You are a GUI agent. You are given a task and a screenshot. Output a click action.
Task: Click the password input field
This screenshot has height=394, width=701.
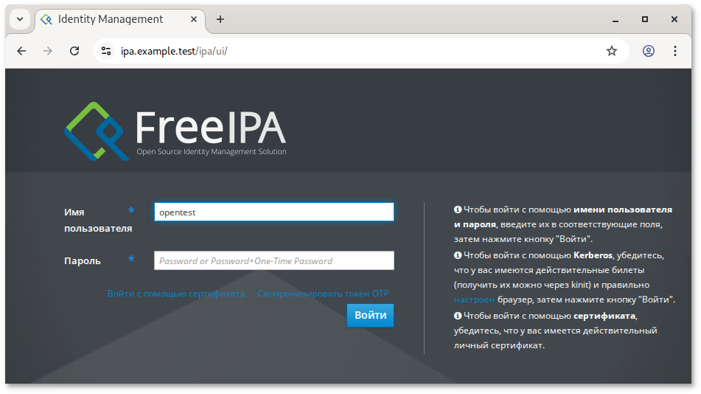point(274,260)
